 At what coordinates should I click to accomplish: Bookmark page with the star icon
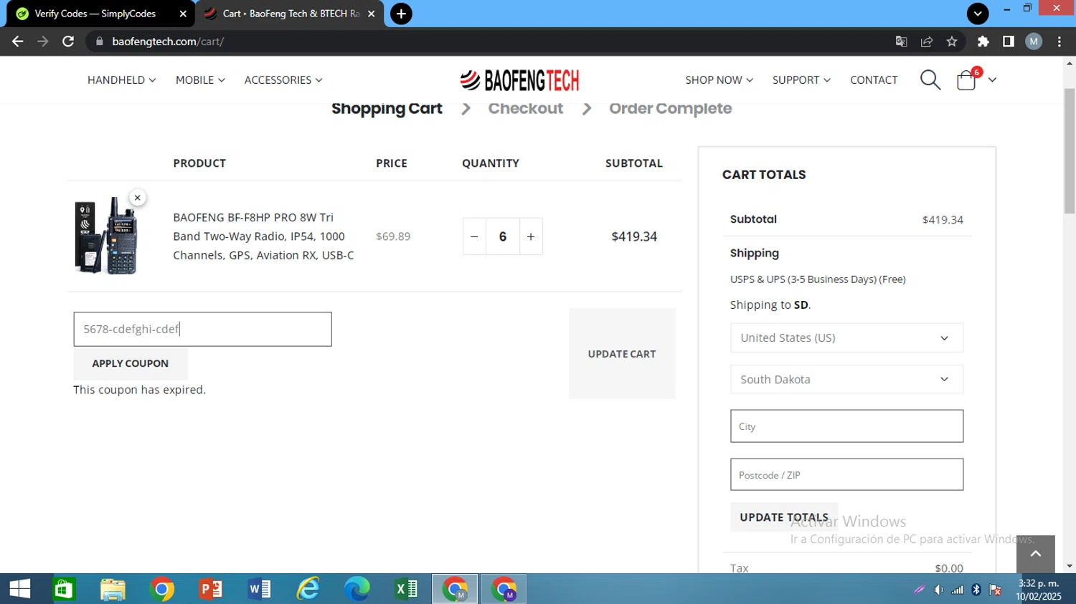[952, 42]
